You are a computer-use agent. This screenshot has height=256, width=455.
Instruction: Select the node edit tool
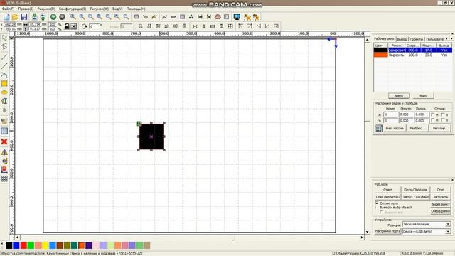point(4,47)
